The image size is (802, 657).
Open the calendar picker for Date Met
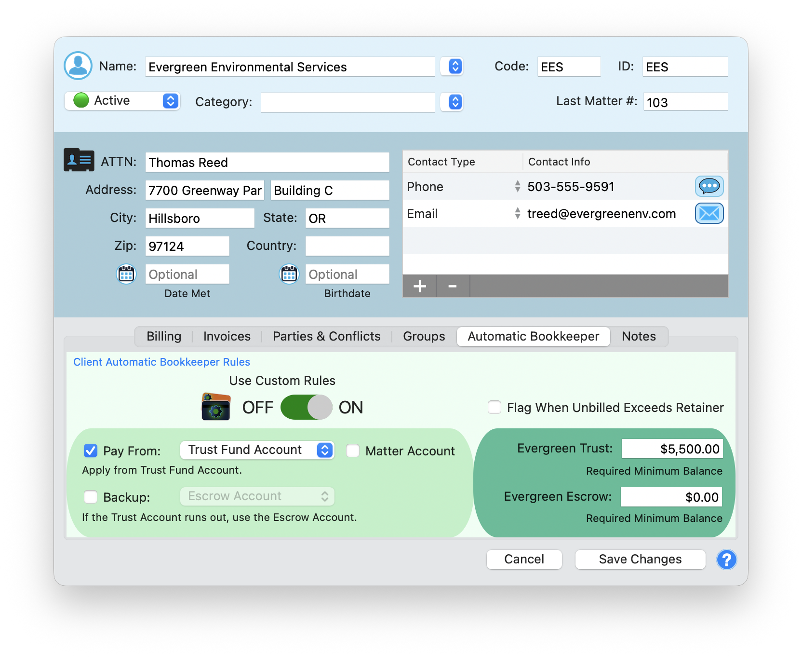tap(126, 274)
